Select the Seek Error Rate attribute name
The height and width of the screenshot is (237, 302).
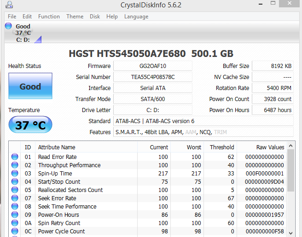pos(57,198)
